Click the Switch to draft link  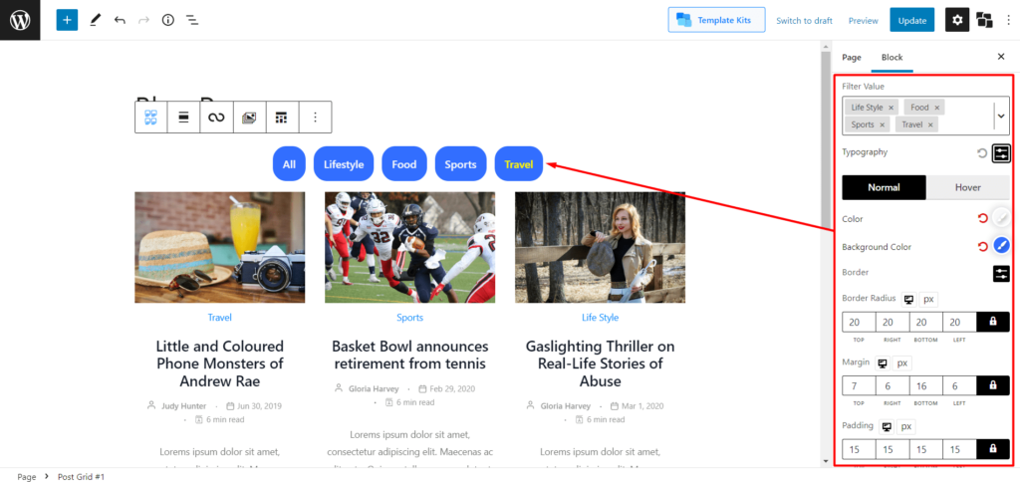[804, 20]
